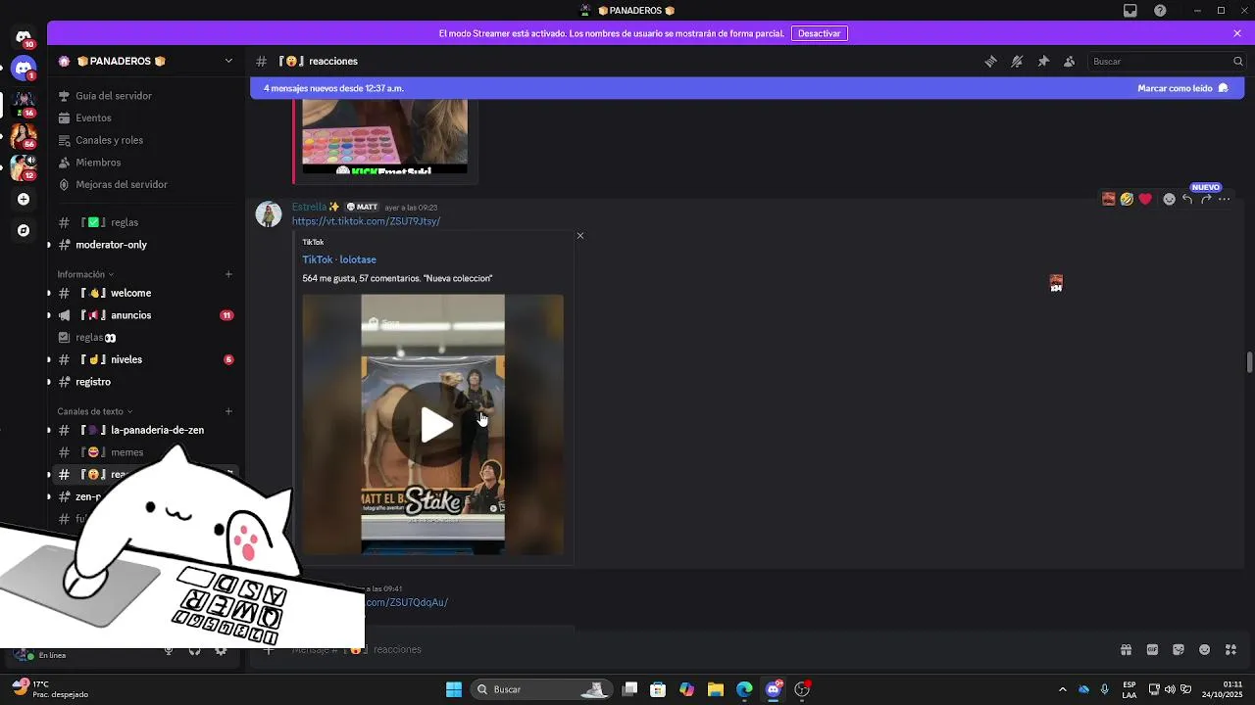Collapse the Información category

[85, 274]
